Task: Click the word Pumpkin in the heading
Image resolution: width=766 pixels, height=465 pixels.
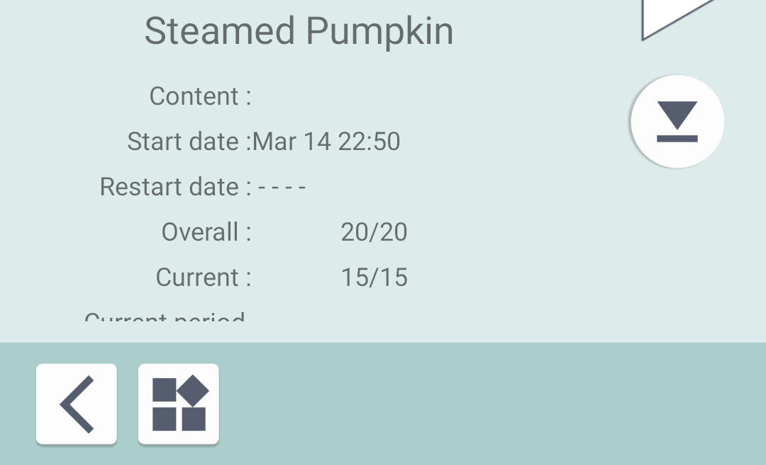Action: click(379, 31)
